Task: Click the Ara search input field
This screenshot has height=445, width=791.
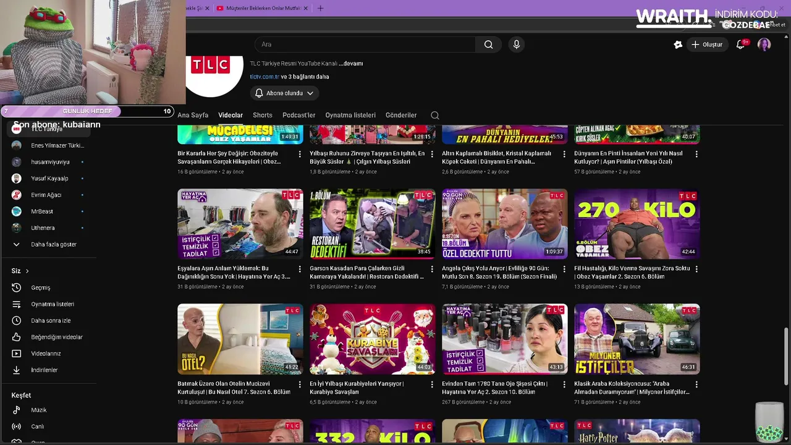Action: (x=365, y=44)
